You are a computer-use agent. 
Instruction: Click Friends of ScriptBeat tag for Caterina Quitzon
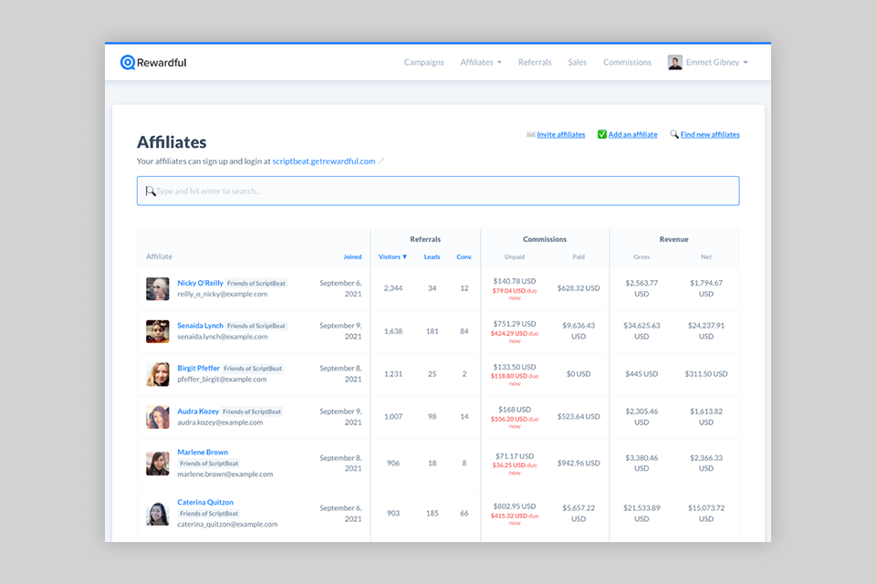(x=209, y=514)
